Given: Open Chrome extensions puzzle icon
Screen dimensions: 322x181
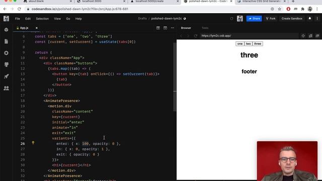Looking at the screenshot, I should [x=302, y=9].
